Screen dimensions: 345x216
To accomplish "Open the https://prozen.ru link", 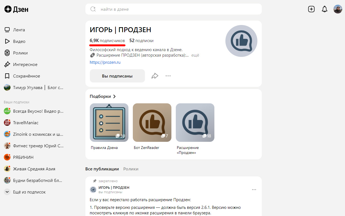I will point(105,62).
